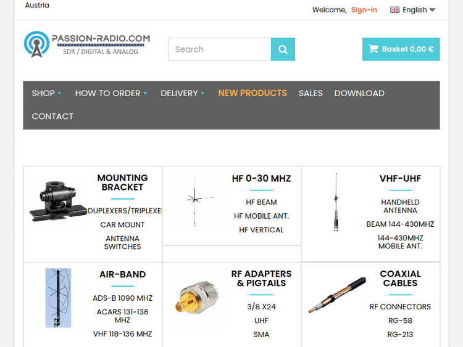This screenshot has height=347, width=463.
Task: Click into the Search text field
Action: point(219,49)
